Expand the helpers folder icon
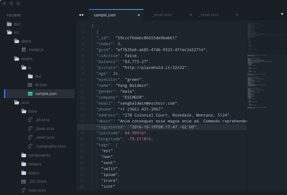 click(x=24, y=164)
